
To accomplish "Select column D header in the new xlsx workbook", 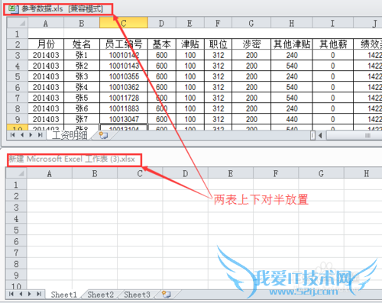I will 185,173.
